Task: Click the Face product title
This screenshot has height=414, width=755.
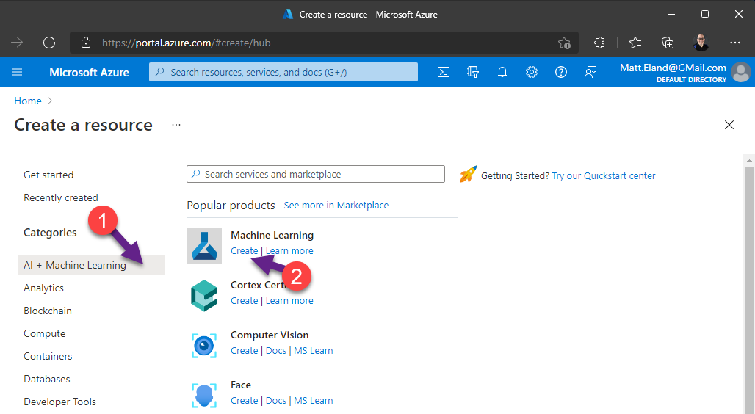Action: [241, 385]
